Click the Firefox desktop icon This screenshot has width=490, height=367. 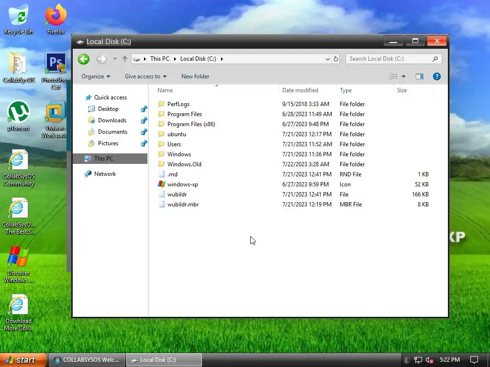[56, 19]
